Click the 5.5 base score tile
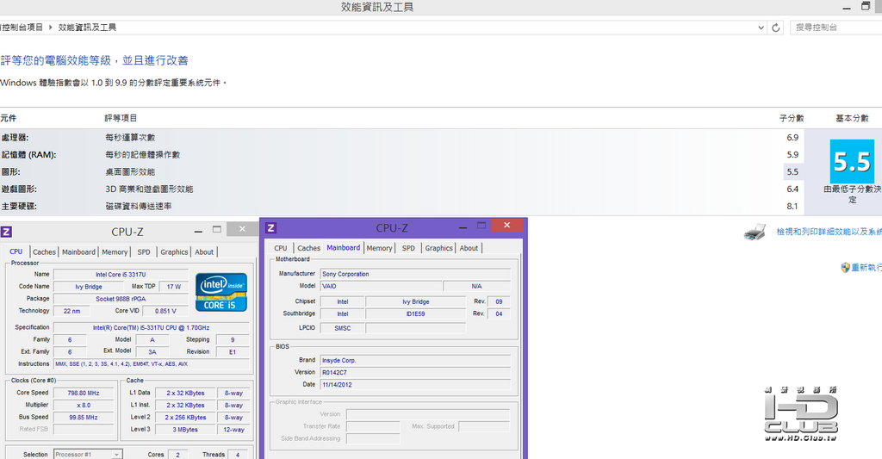This screenshot has height=459, width=882. pyautogui.click(x=852, y=161)
